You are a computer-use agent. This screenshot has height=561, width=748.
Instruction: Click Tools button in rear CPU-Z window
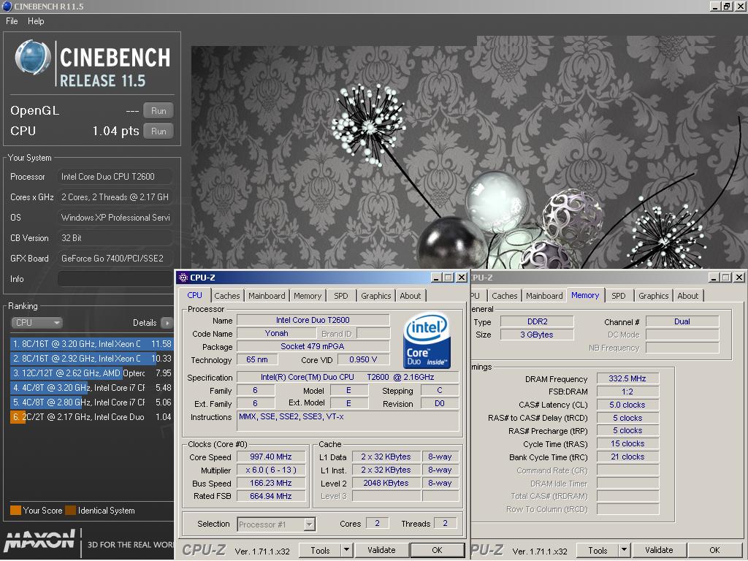(x=598, y=550)
